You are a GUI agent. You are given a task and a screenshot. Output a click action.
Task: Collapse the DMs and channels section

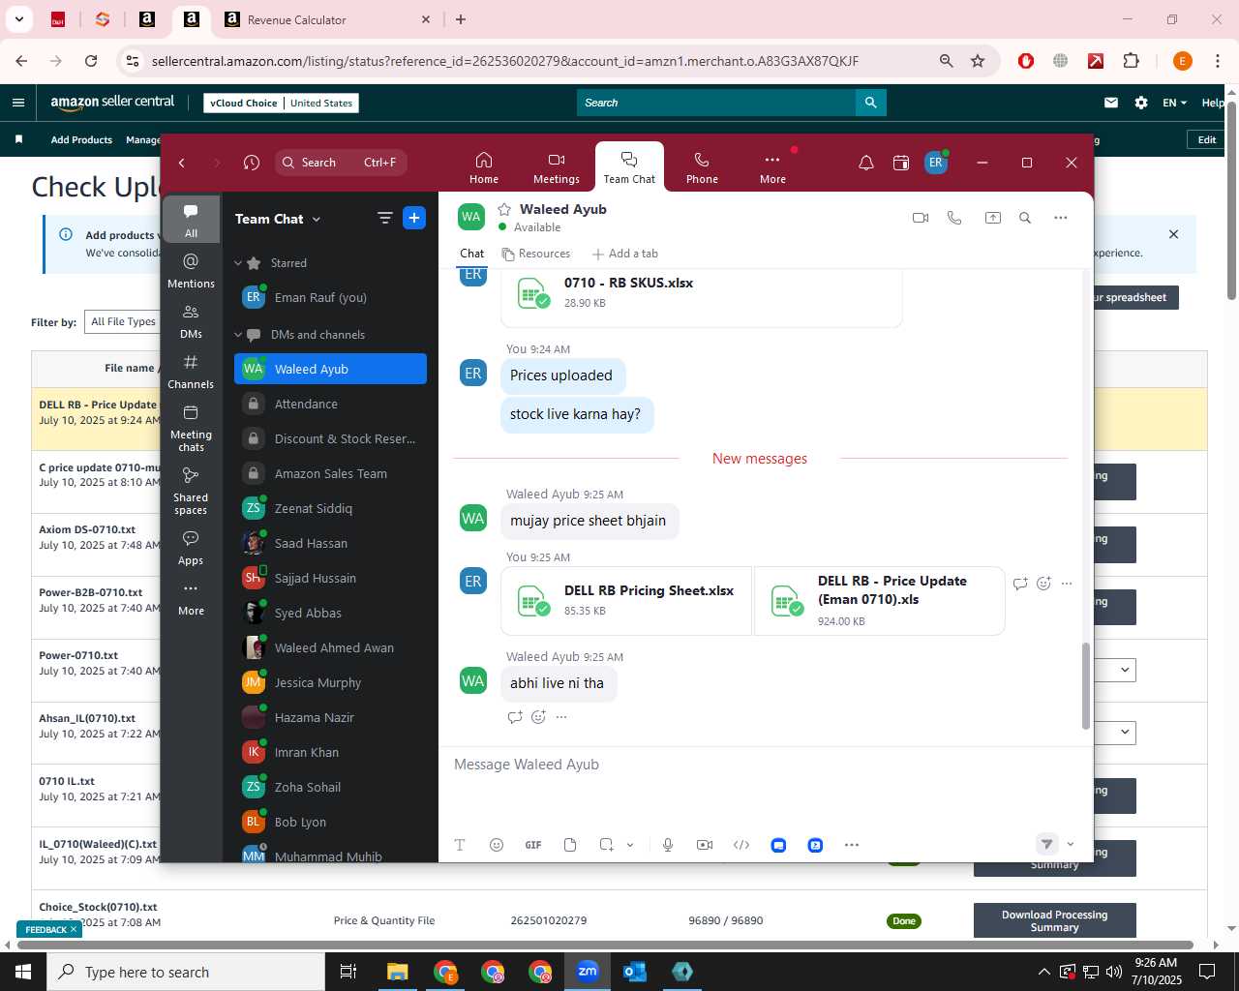click(x=238, y=335)
